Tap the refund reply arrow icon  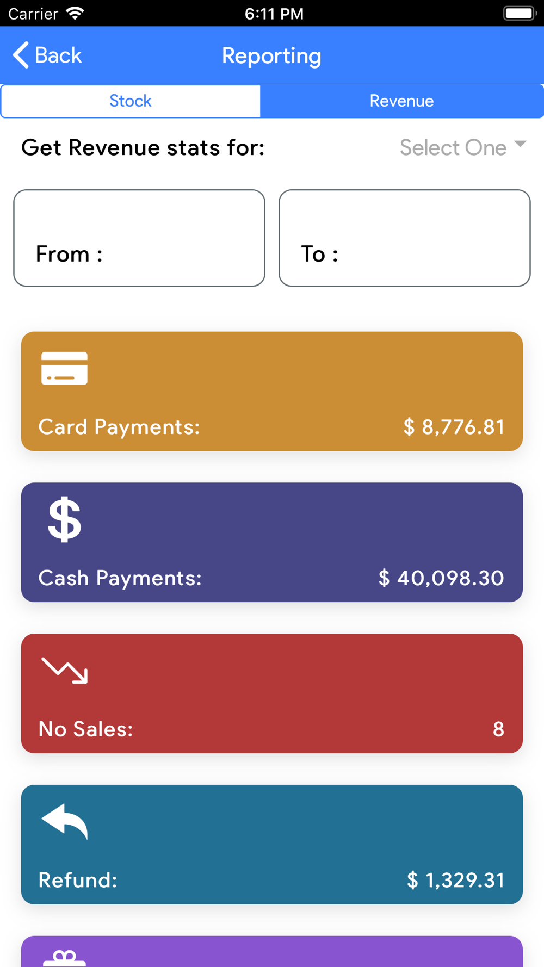click(x=65, y=821)
